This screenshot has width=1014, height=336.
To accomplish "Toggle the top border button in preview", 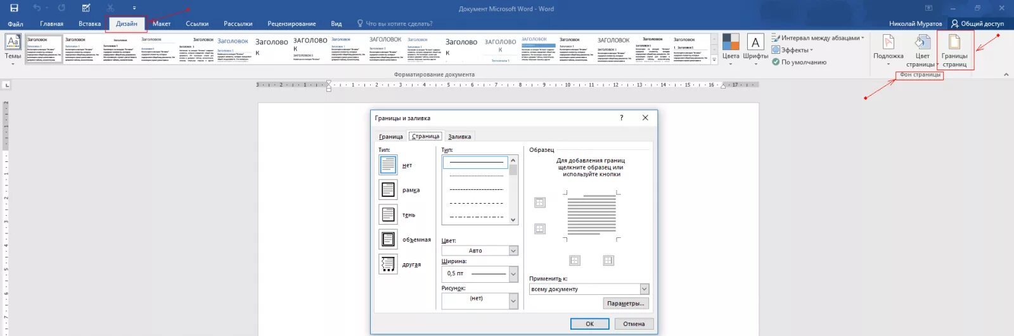I will point(540,202).
